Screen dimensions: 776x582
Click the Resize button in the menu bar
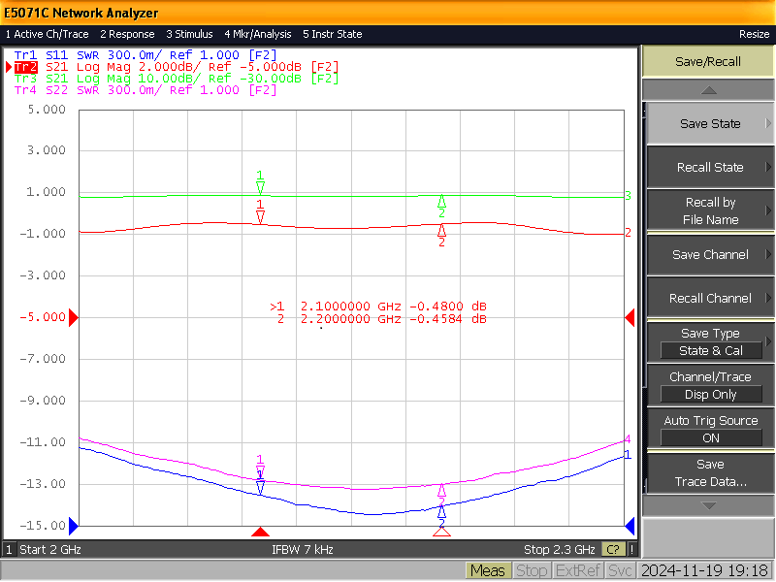pyautogui.click(x=754, y=34)
